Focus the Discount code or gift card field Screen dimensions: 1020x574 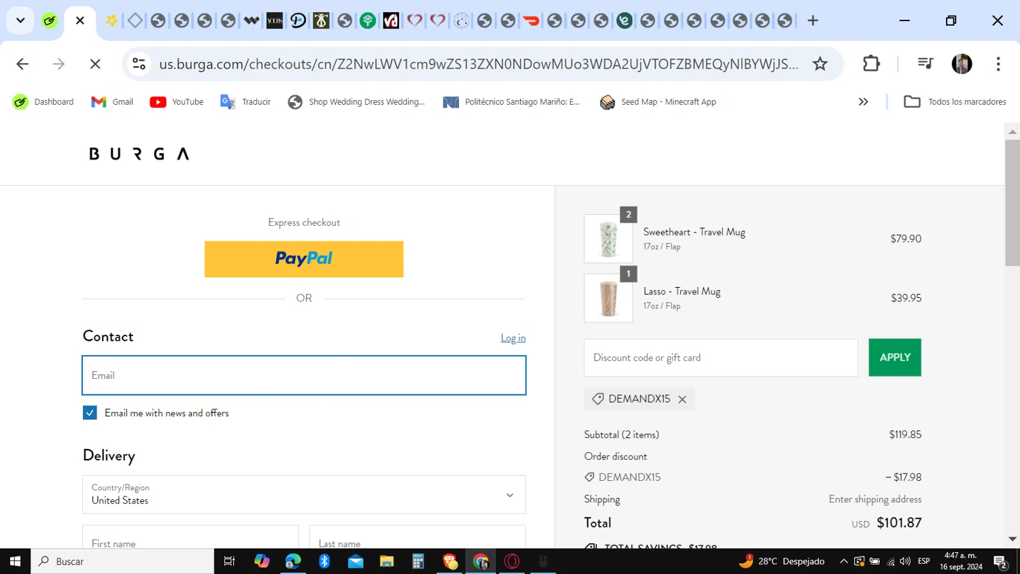[721, 358]
